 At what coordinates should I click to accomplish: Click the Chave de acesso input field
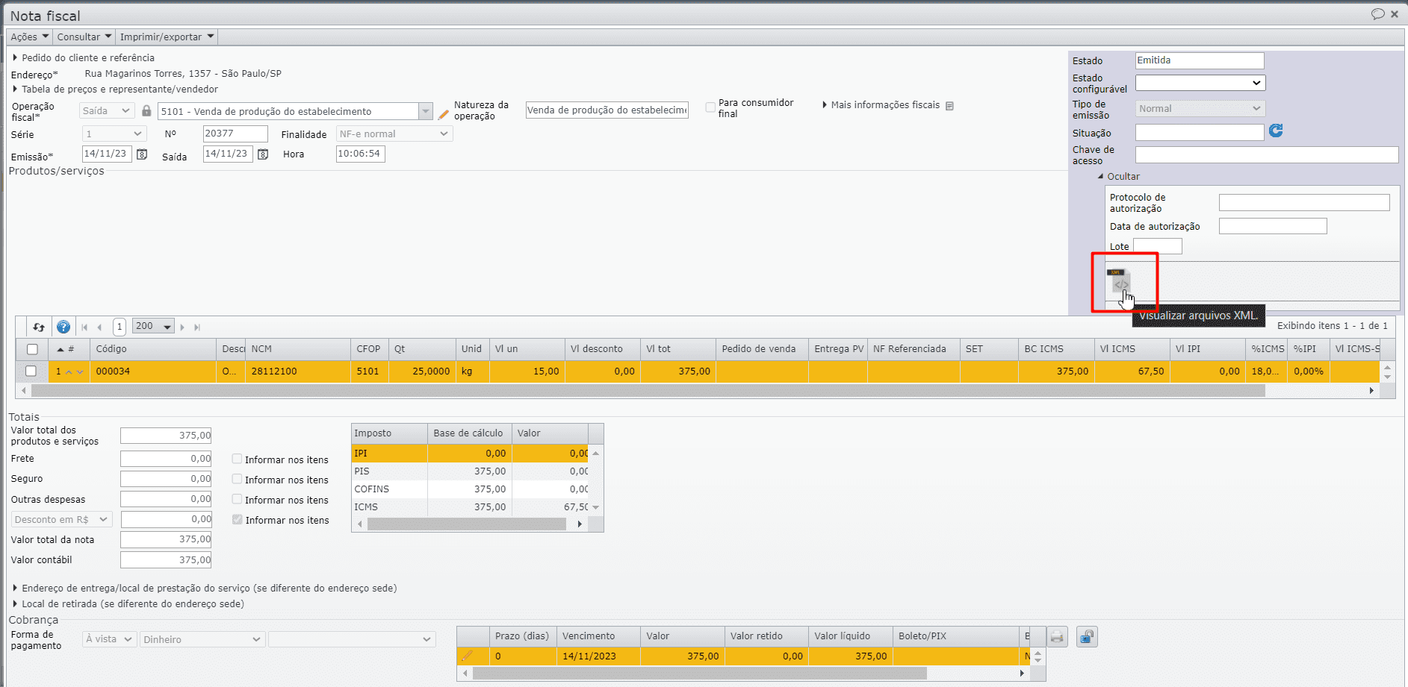pyautogui.click(x=1266, y=154)
